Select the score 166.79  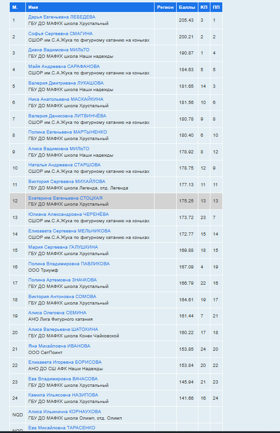pyautogui.click(x=186, y=284)
